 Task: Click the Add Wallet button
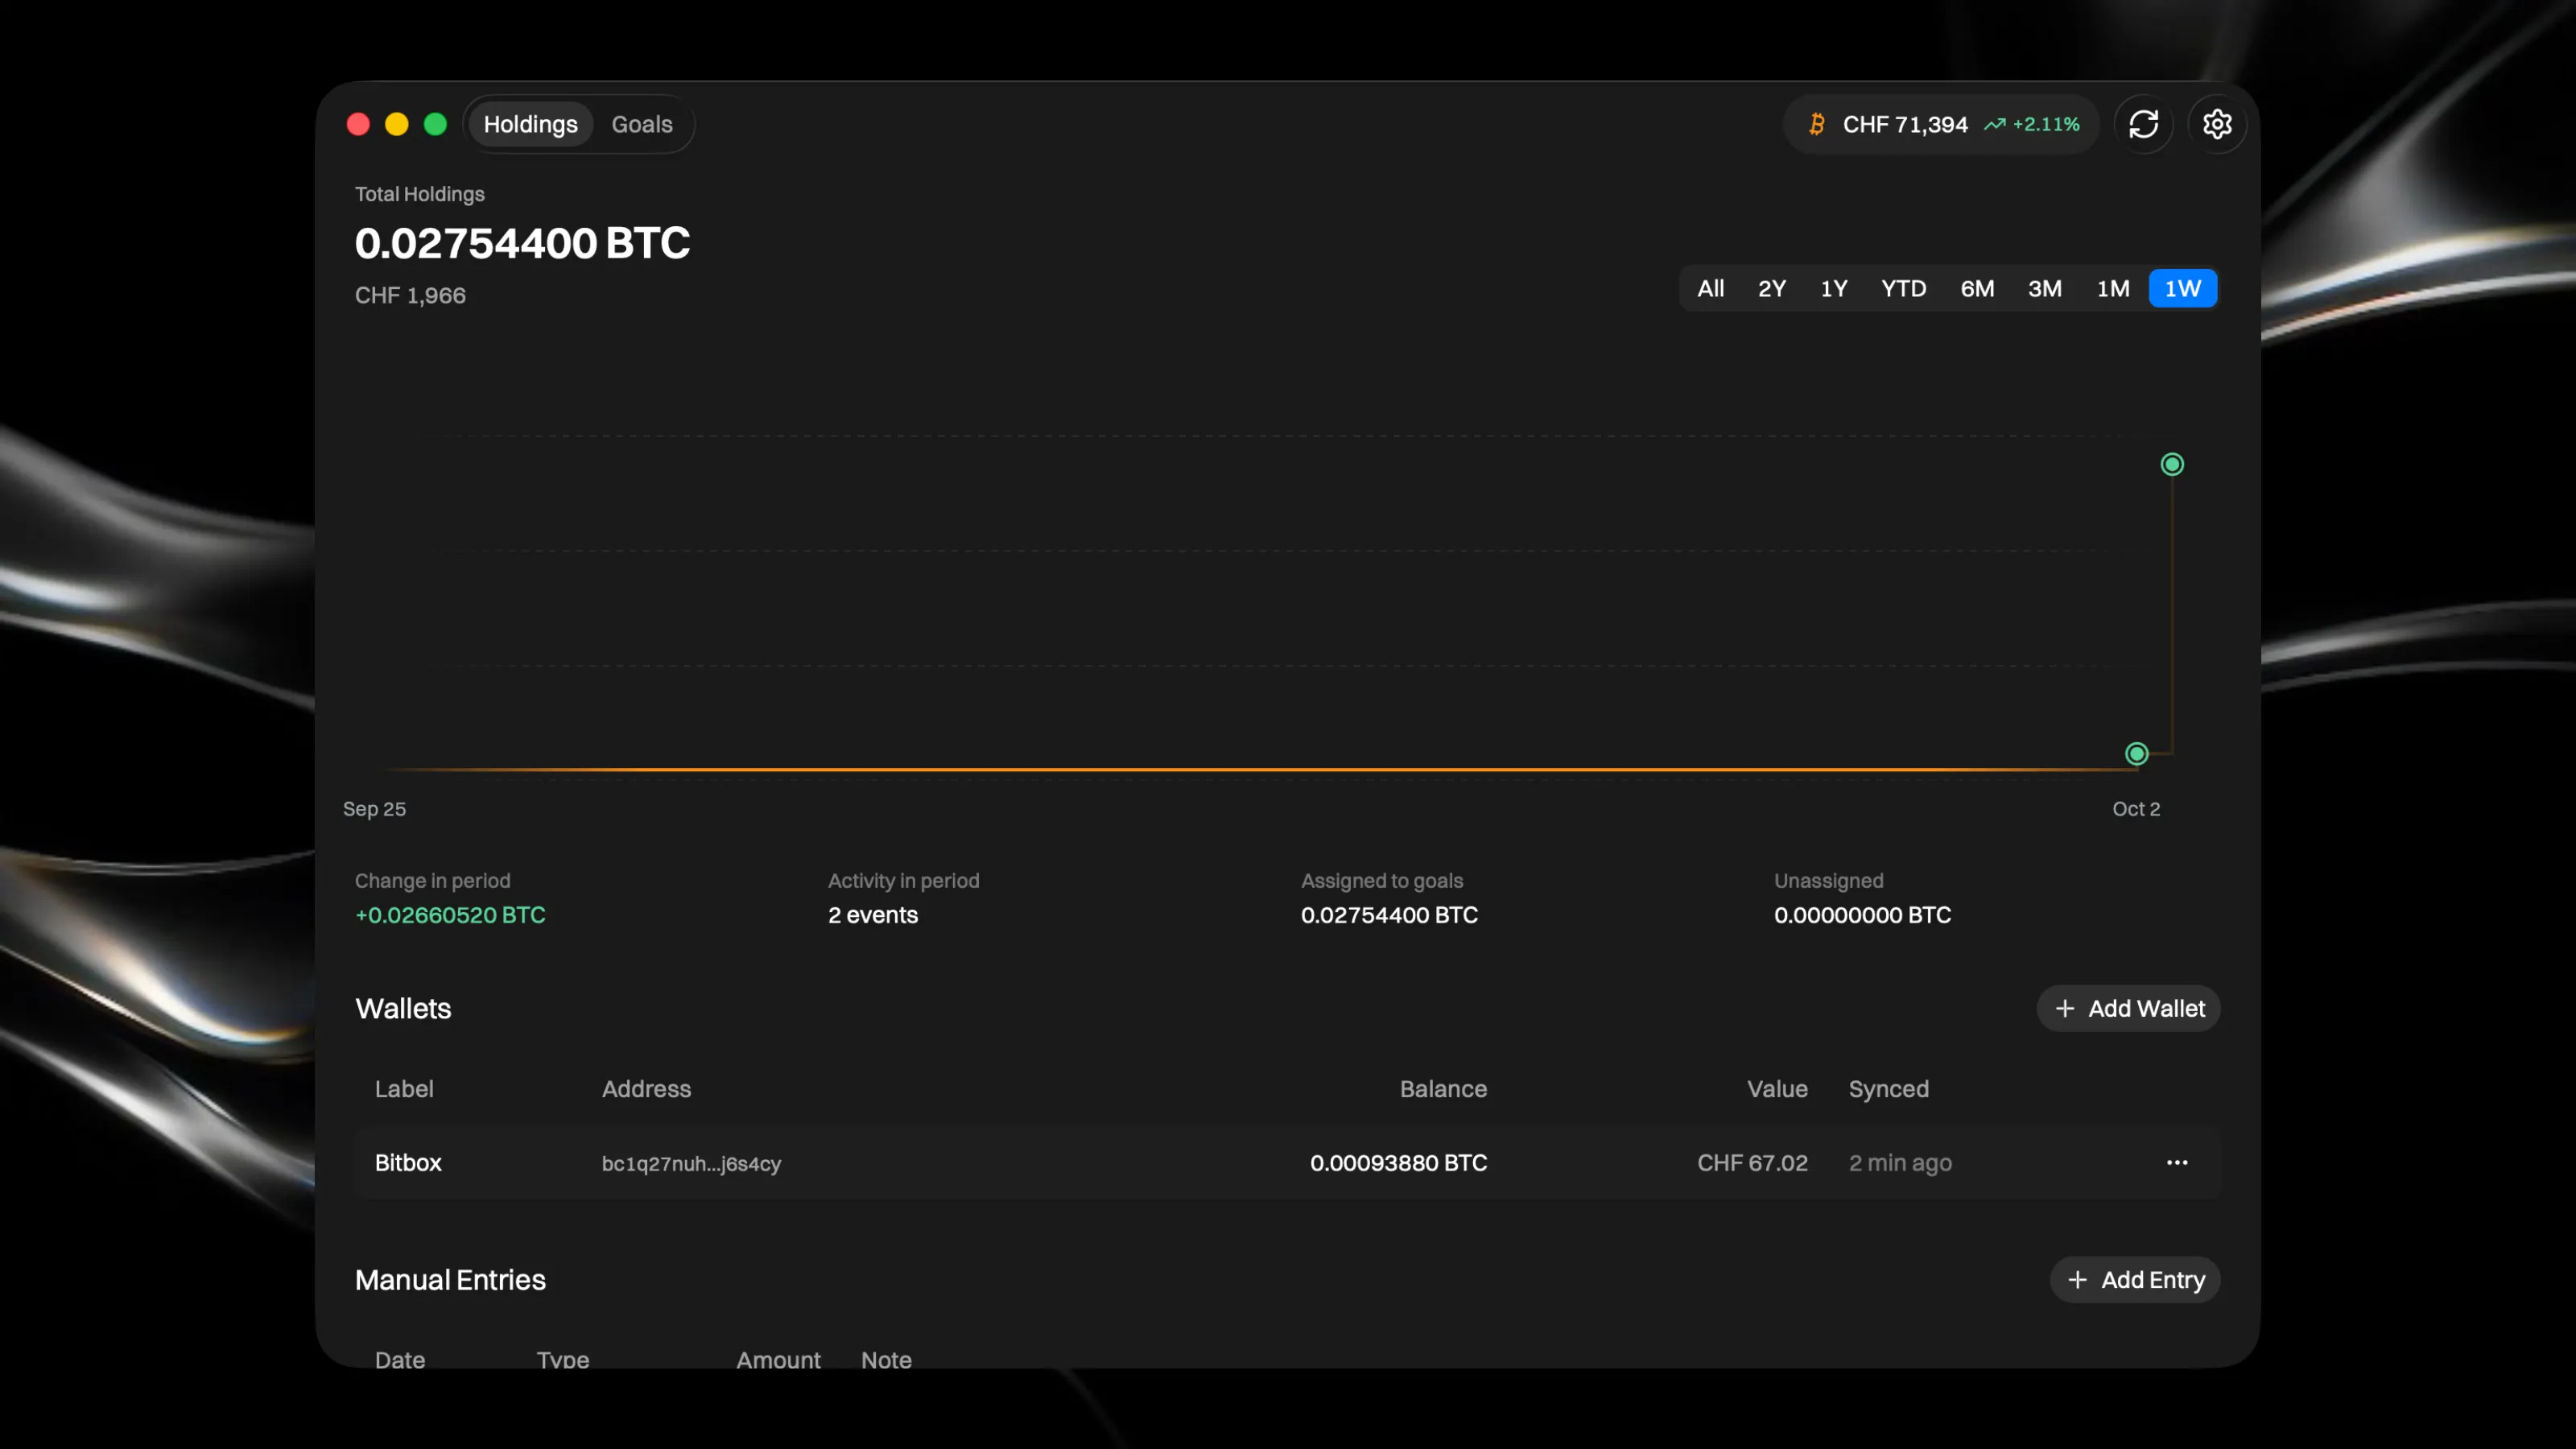coord(2128,1008)
